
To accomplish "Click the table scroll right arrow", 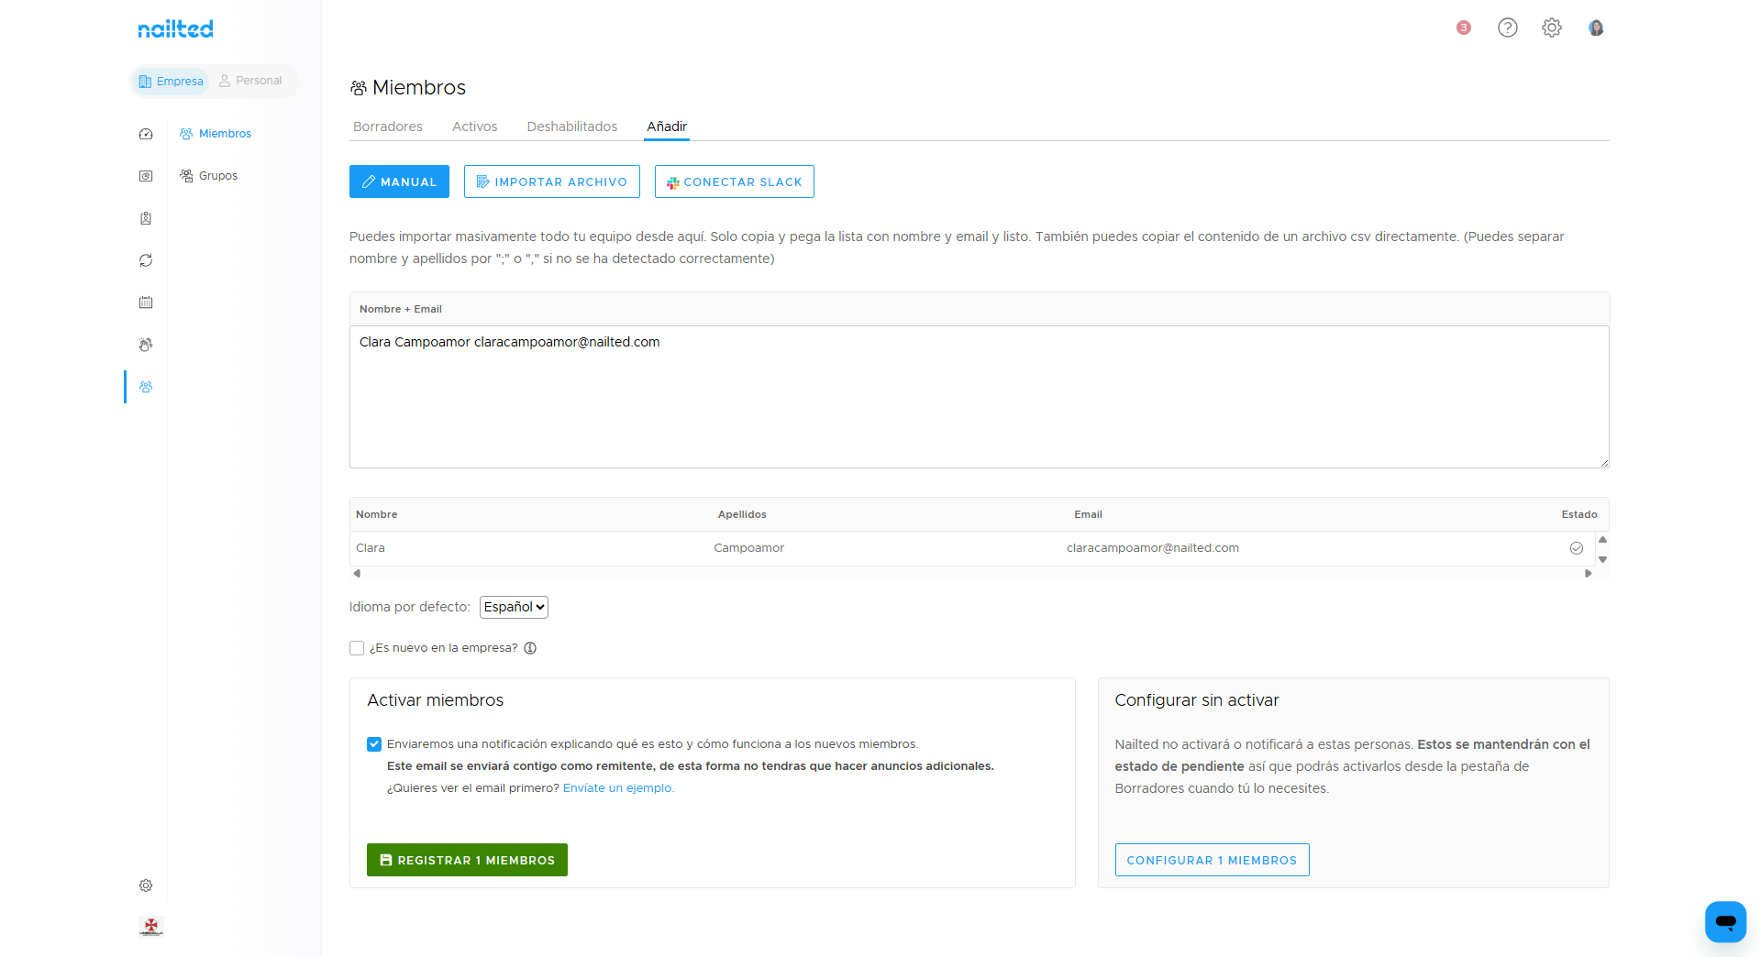I will click(x=1589, y=574).
